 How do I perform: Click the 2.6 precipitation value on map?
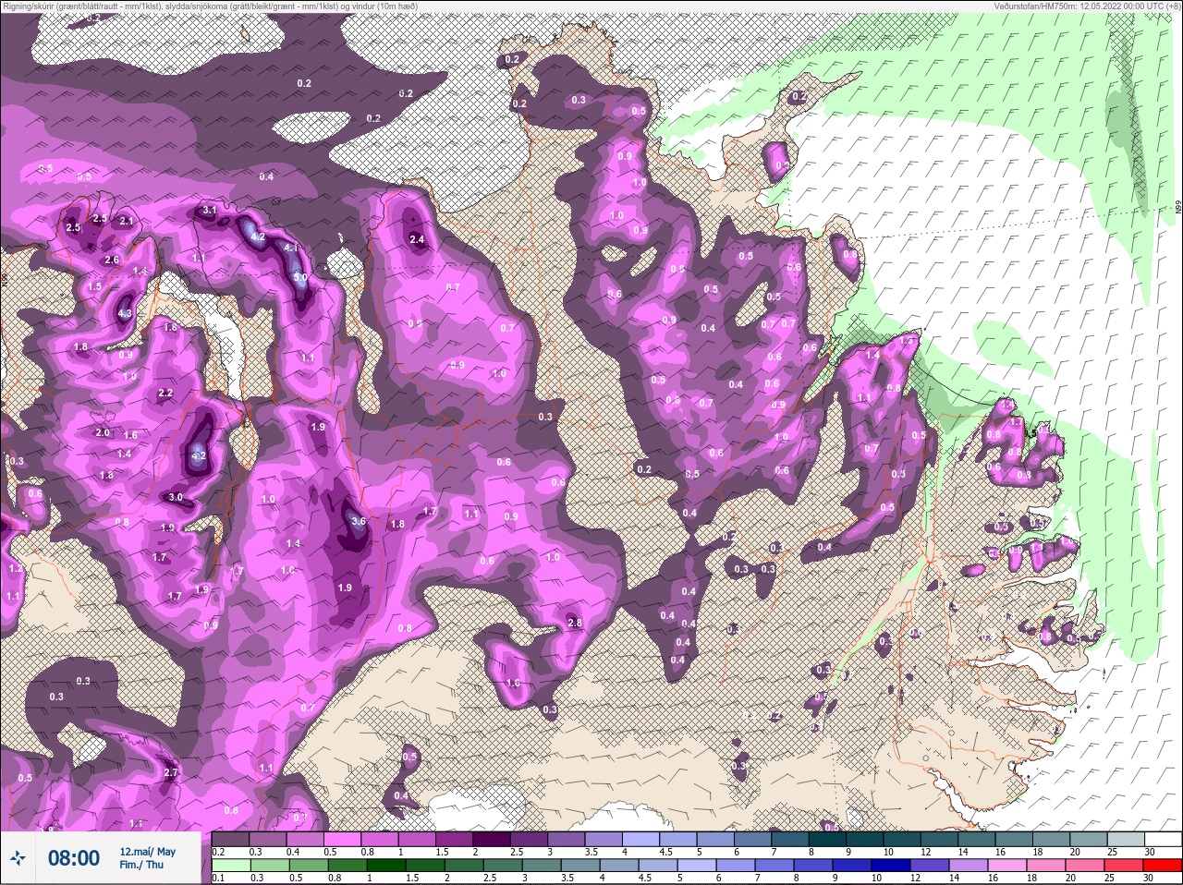[112, 261]
